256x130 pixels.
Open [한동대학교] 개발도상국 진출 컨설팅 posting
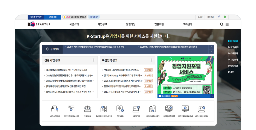pos(70,92)
